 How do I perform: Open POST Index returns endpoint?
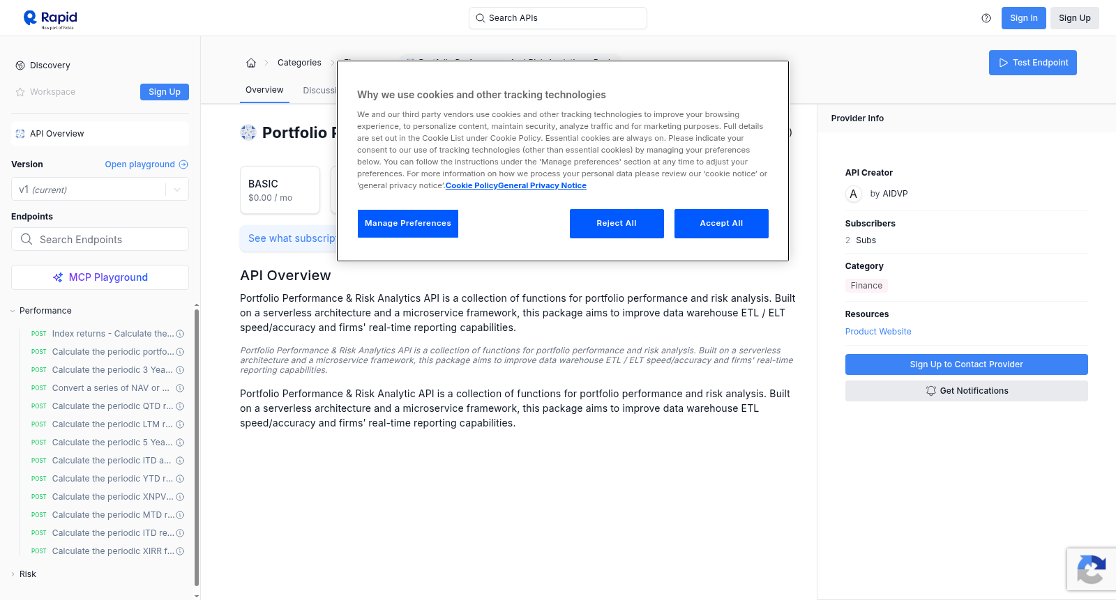coord(103,334)
